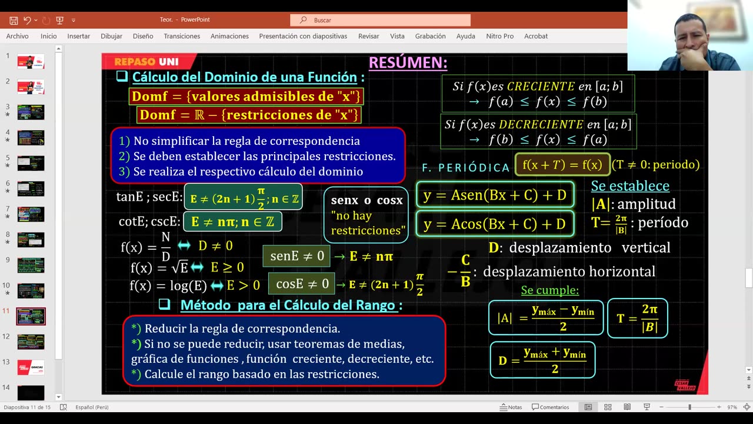Click the accessibility check icon in status bar

63,407
